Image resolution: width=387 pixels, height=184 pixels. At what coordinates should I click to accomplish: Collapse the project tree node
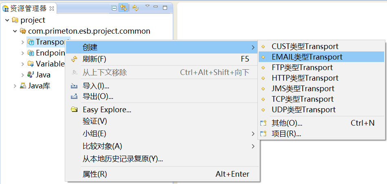point(7,20)
